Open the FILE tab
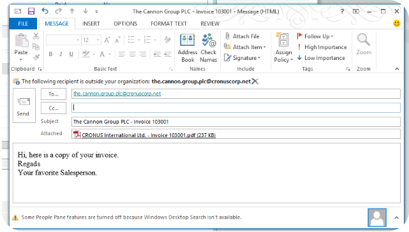Image resolution: width=409 pixels, height=232 pixels. tap(23, 24)
